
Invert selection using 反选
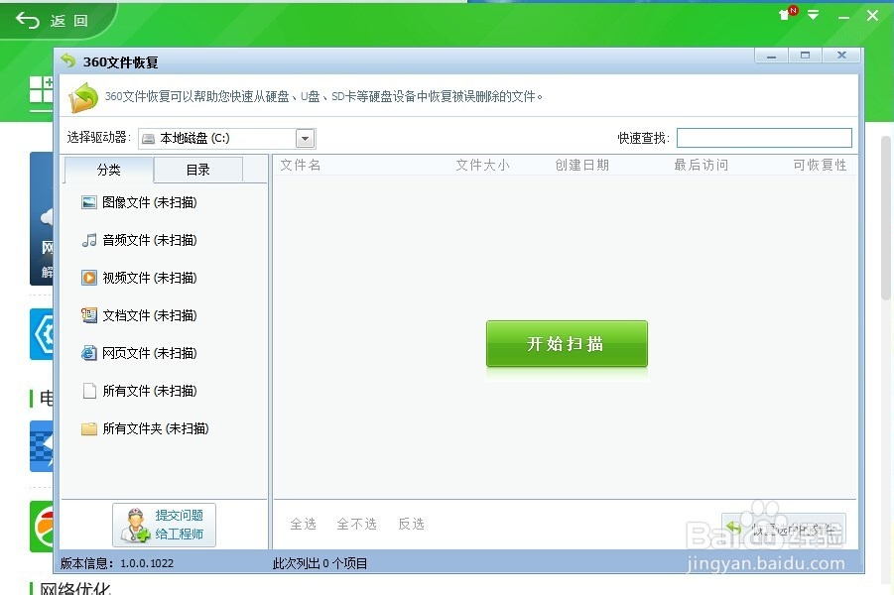[411, 524]
